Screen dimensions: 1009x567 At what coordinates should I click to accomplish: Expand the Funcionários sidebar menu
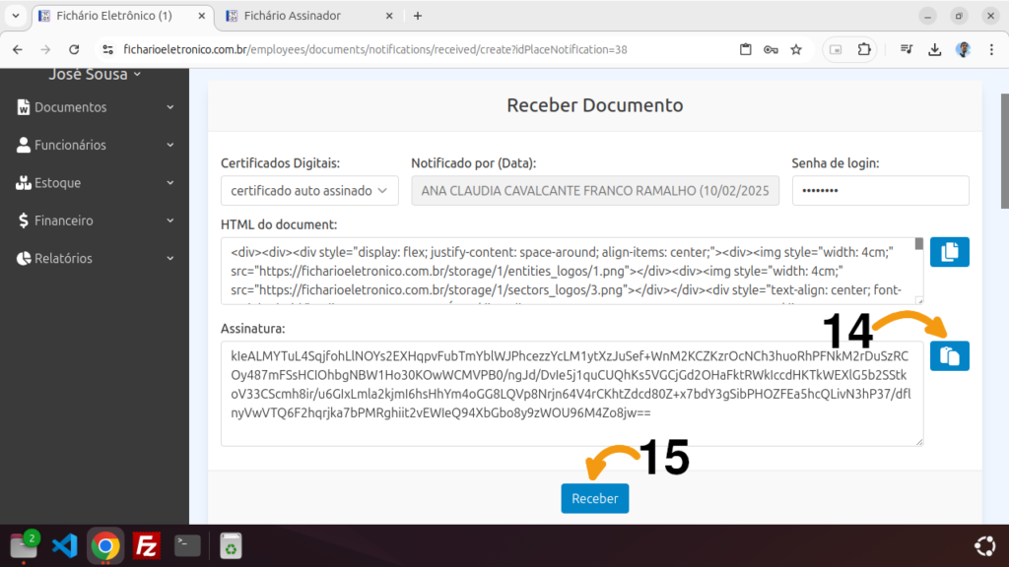(95, 146)
